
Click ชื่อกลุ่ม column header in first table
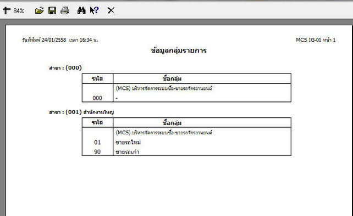point(172,78)
